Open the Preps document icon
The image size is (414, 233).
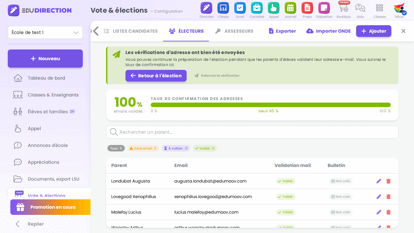[x=307, y=8]
